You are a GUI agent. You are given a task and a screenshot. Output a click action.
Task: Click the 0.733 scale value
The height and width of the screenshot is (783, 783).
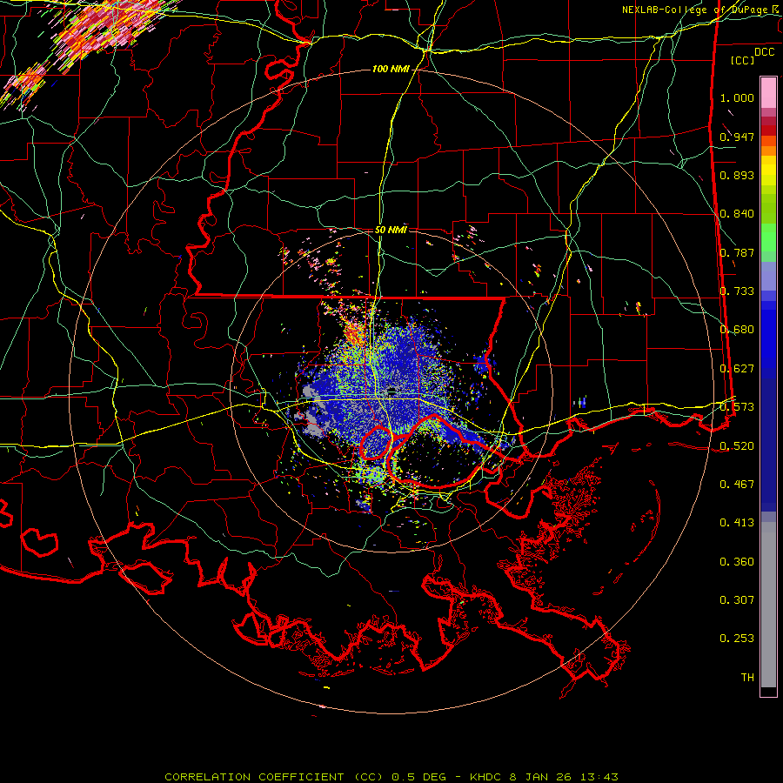[737, 291]
